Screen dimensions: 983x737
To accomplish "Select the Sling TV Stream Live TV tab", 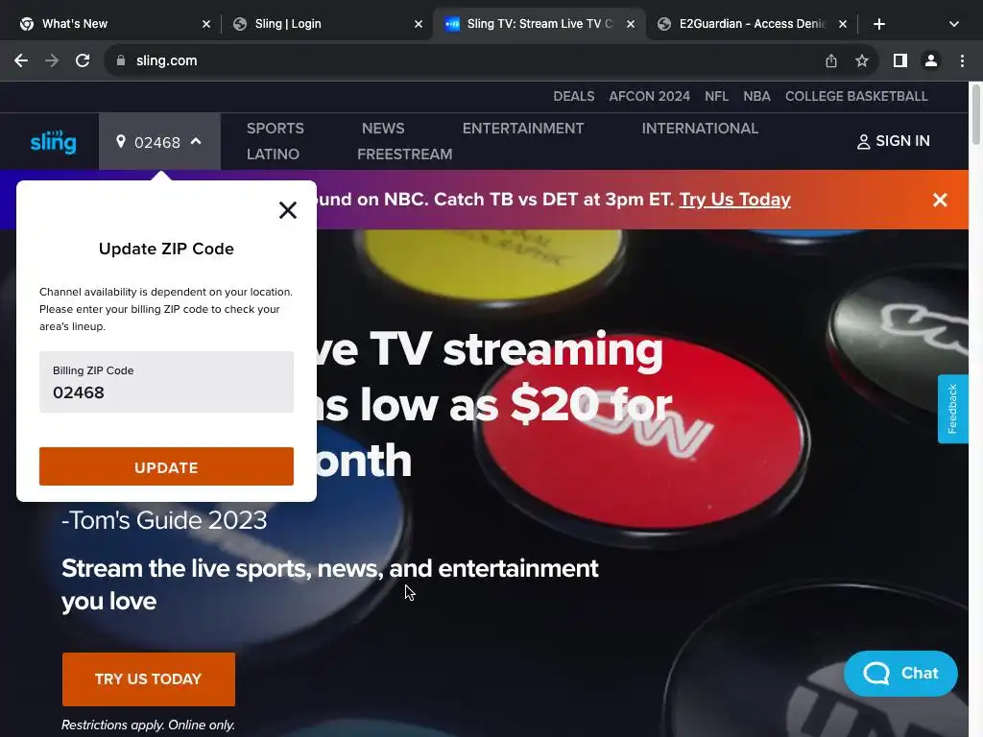I will (539, 24).
